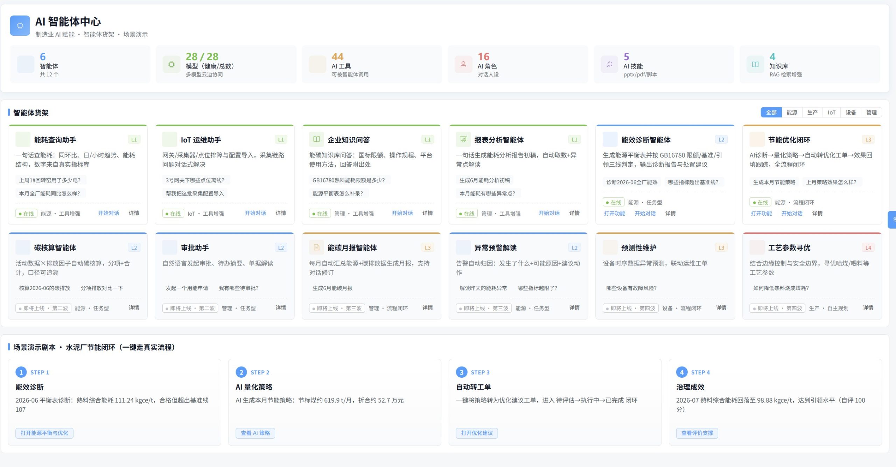Open 详情 for 碳核算智能体

[x=134, y=307]
